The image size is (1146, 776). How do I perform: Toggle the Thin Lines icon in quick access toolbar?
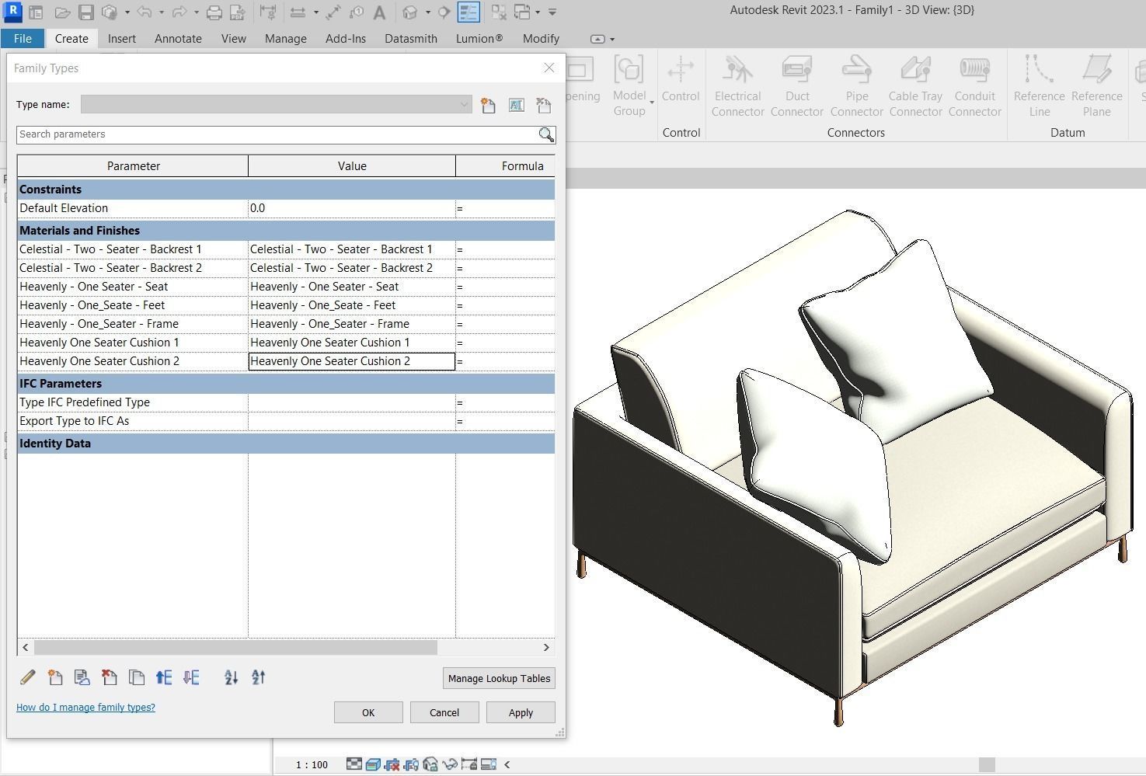(x=469, y=12)
